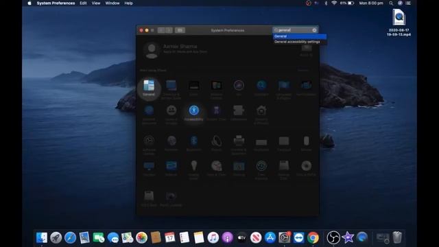Open Mission Control preferences
This screenshot has width=439, height=247.
click(x=217, y=85)
